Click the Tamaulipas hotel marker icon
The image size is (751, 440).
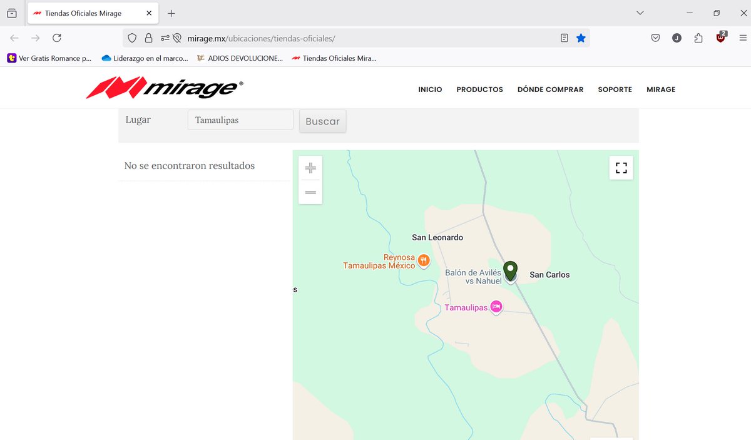tap(496, 307)
